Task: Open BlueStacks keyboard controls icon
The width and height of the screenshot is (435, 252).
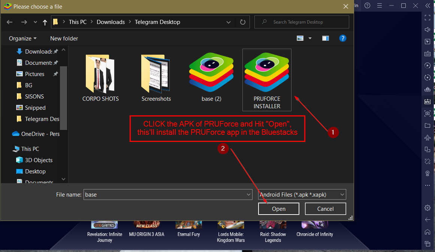Action: click(x=428, y=54)
